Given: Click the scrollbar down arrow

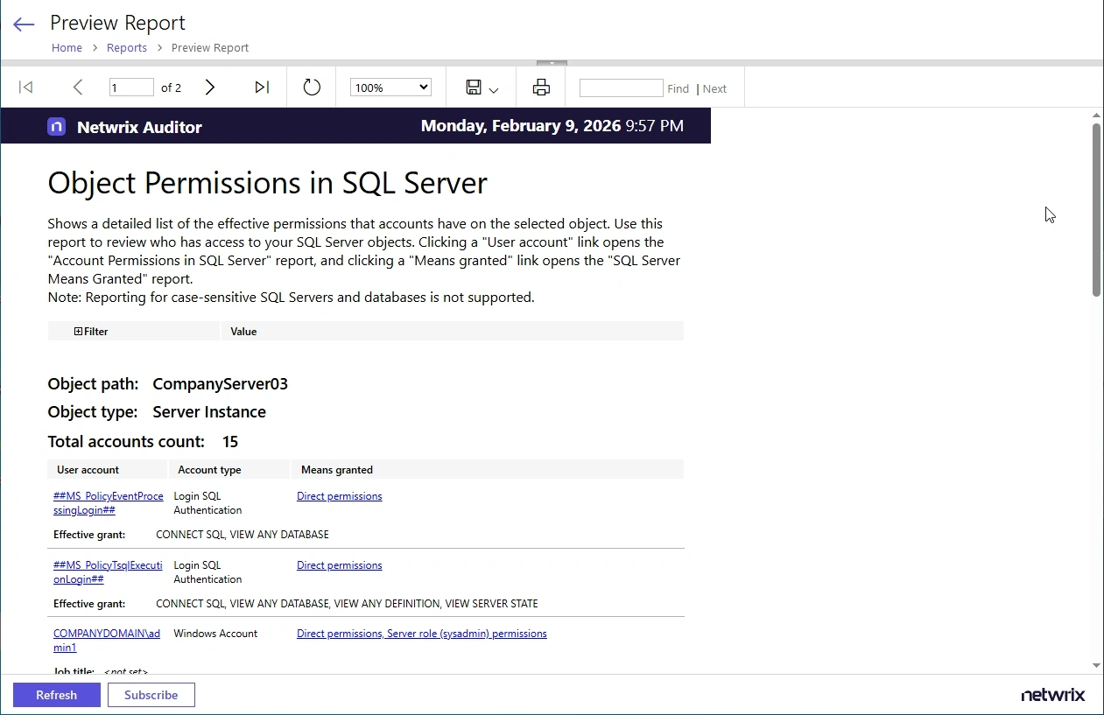Looking at the screenshot, I should coord(1096,666).
